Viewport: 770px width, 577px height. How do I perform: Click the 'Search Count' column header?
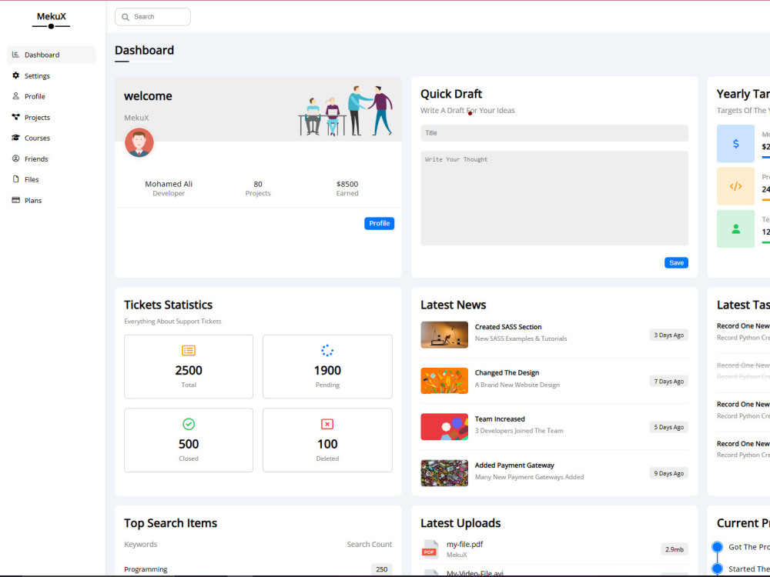370,544
